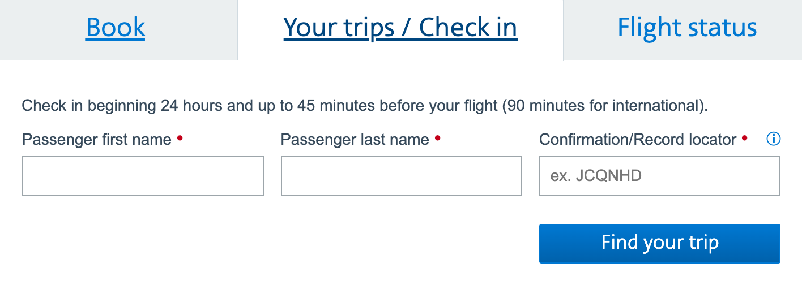Image resolution: width=802 pixels, height=285 pixels.
Task: Select the Your trips / Check in tab
Action: [x=400, y=28]
